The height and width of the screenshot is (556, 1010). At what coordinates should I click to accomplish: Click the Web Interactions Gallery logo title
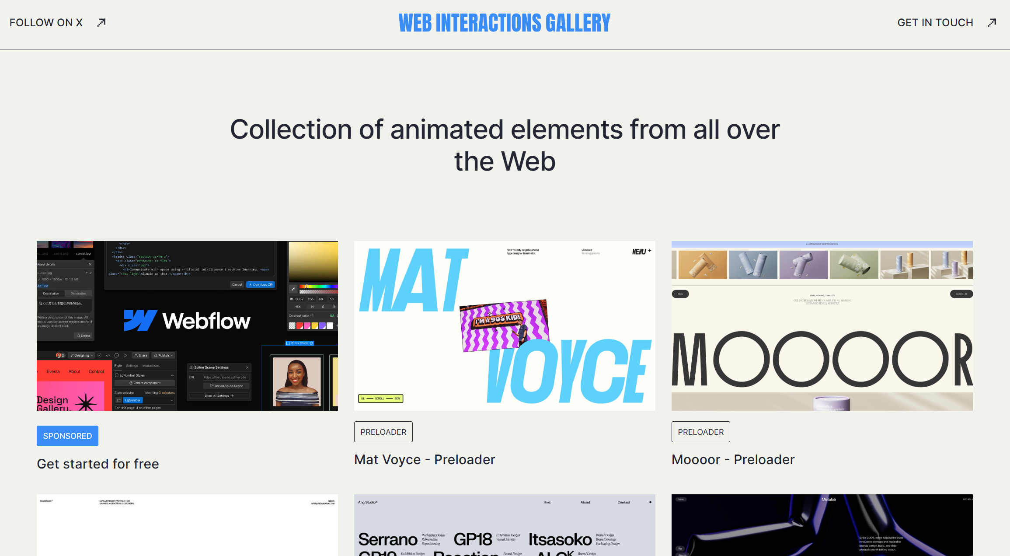tap(505, 23)
